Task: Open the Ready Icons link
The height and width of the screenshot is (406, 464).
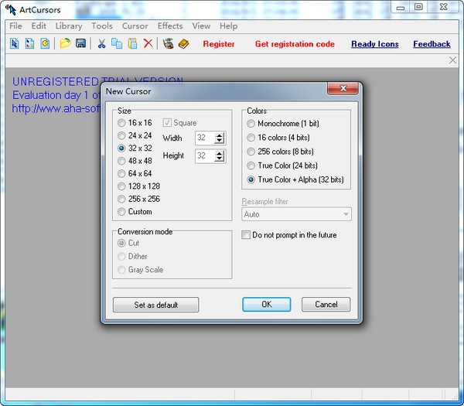Action: click(x=374, y=44)
